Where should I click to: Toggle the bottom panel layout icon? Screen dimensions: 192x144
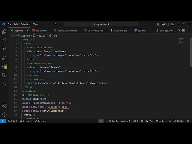(163, 24)
